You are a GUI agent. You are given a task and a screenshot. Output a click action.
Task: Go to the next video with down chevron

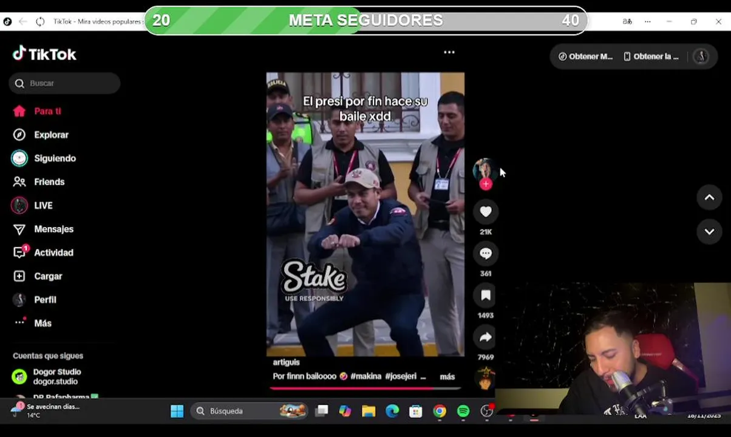point(709,232)
